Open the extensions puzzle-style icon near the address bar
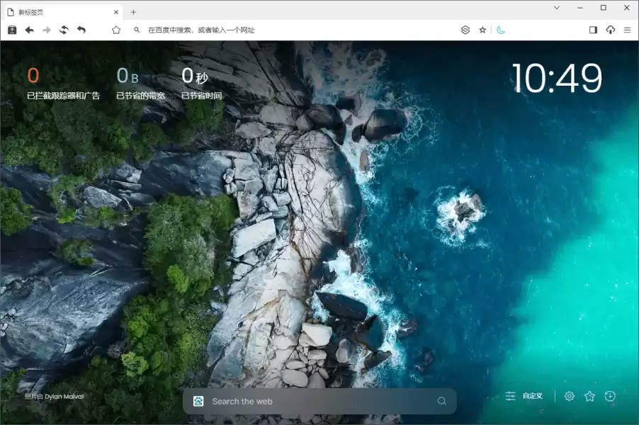 point(464,30)
